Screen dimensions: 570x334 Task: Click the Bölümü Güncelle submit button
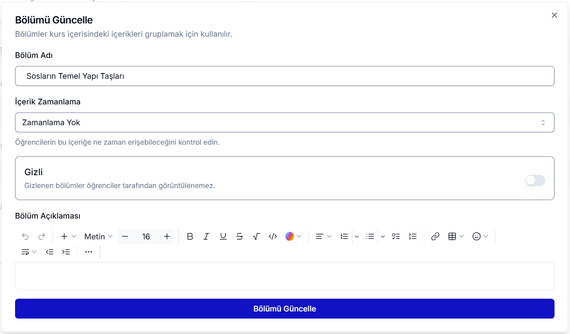[x=285, y=309]
